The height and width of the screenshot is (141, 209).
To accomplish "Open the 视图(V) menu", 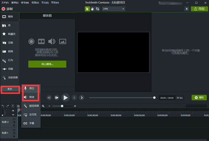I will point(35,3).
